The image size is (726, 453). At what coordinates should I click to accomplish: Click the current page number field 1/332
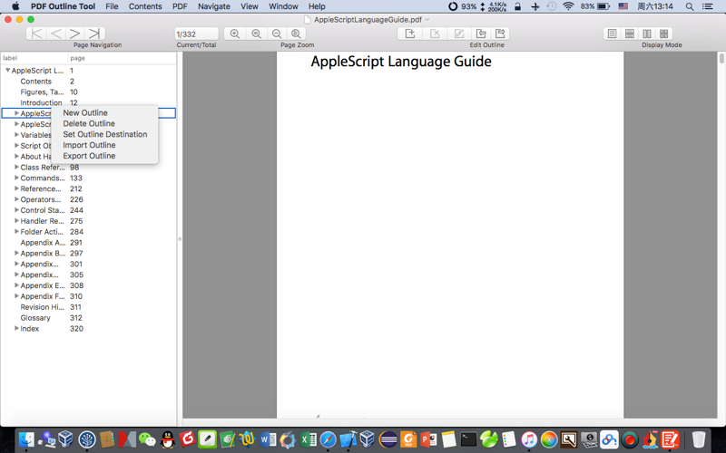pyautogui.click(x=196, y=34)
